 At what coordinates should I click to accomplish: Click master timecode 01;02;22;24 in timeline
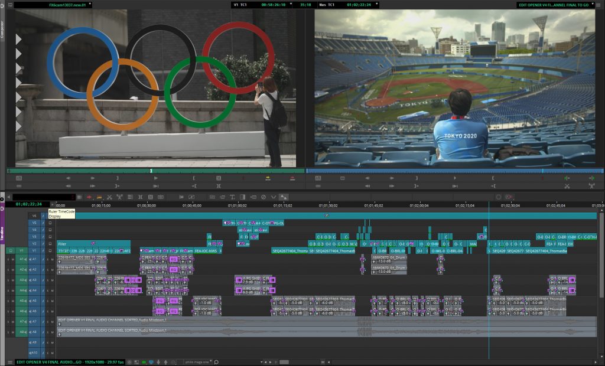click(x=28, y=204)
